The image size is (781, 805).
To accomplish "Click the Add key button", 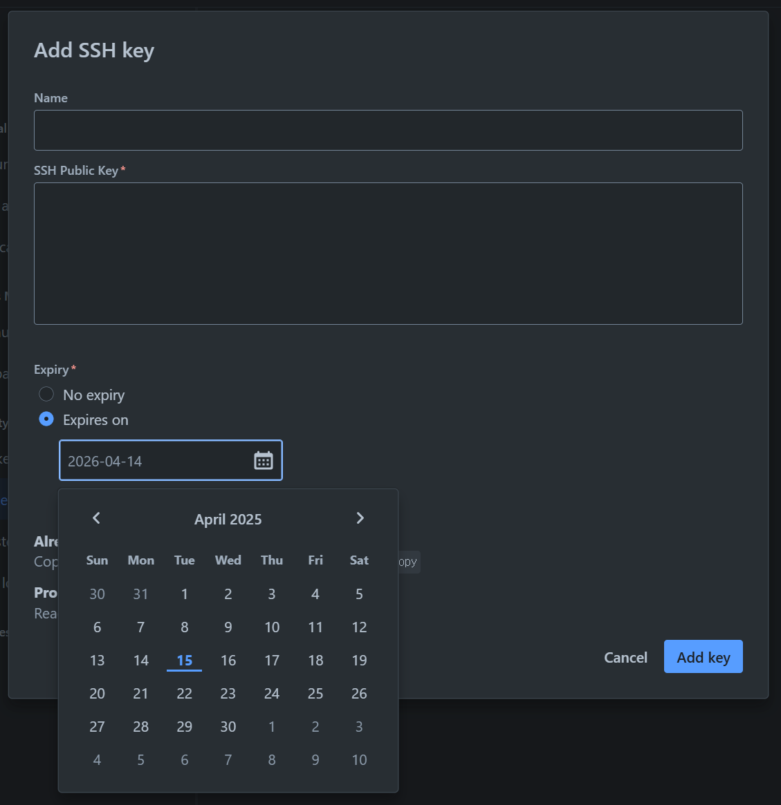I will (703, 656).
